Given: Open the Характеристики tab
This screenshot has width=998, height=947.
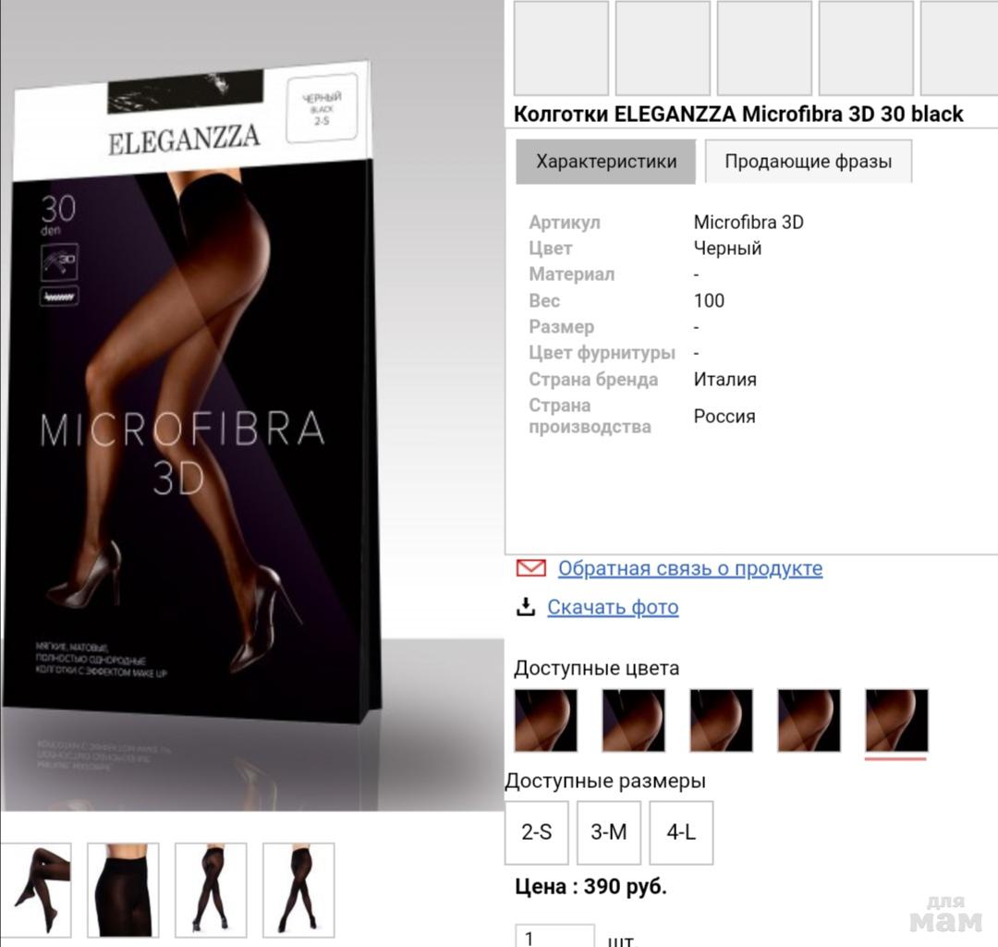Looking at the screenshot, I should pos(605,162).
